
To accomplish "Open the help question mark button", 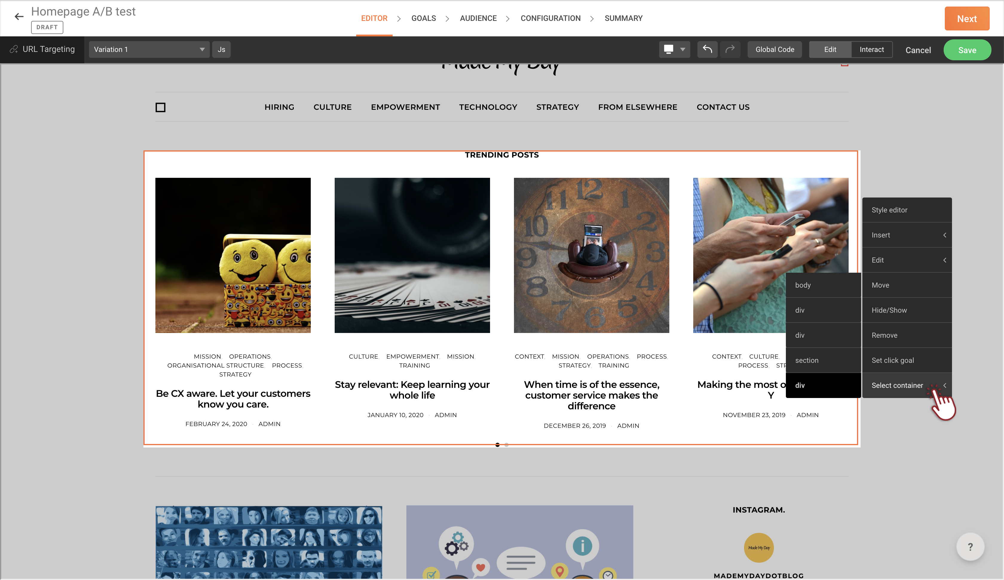I will point(970,547).
